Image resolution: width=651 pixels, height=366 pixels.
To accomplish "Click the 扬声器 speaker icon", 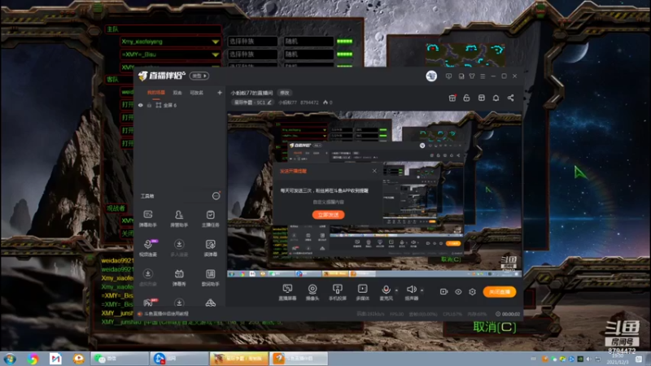I will coord(411,290).
